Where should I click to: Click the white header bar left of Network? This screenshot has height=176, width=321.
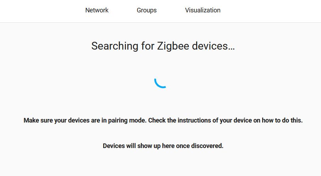click(41, 11)
